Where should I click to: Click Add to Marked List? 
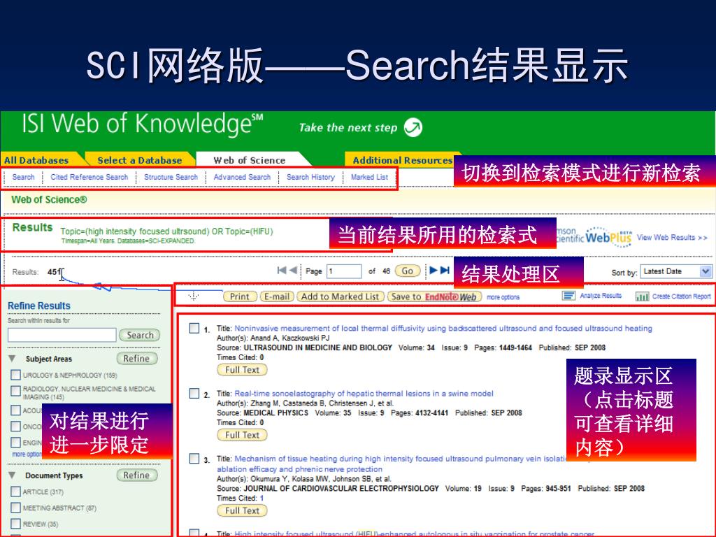[x=341, y=296]
